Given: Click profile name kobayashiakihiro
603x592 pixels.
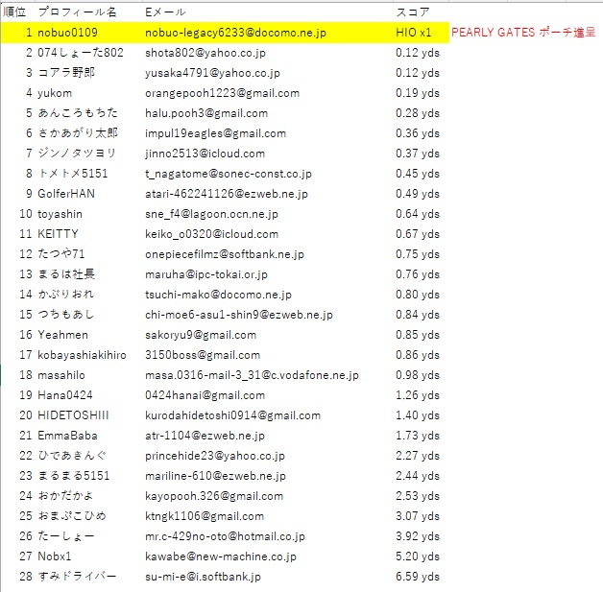Looking at the screenshot, I should click(x=82, y=355).
